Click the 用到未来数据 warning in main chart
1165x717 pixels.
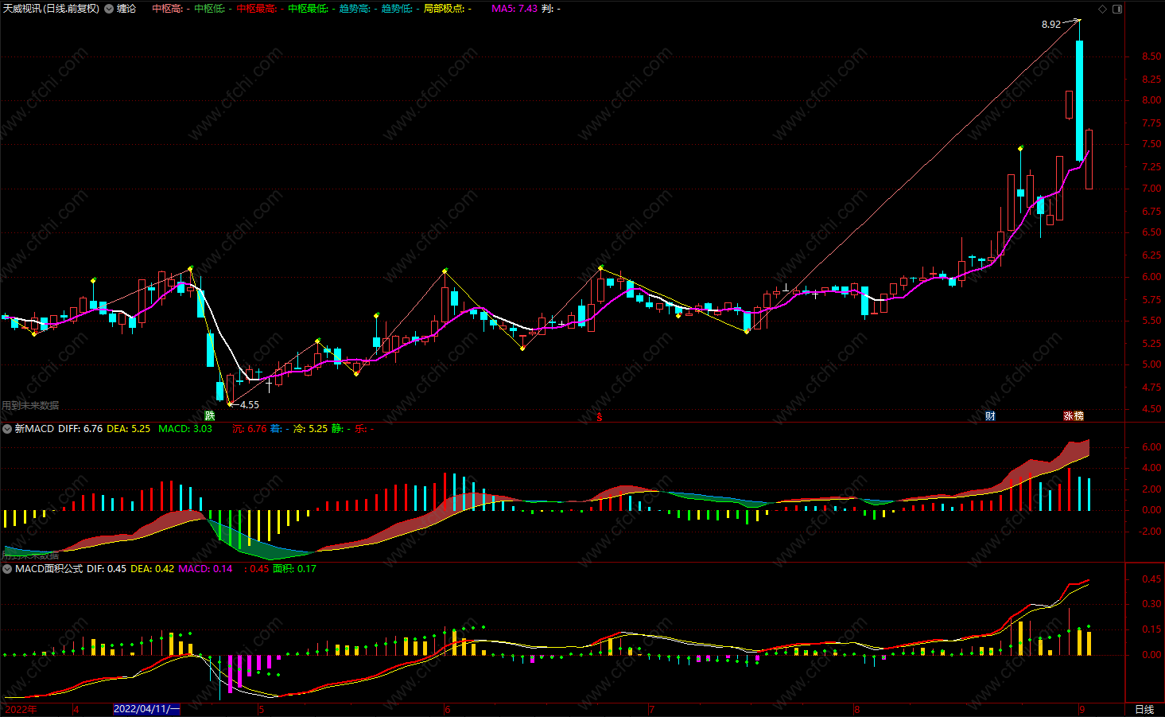pos(30,406)
